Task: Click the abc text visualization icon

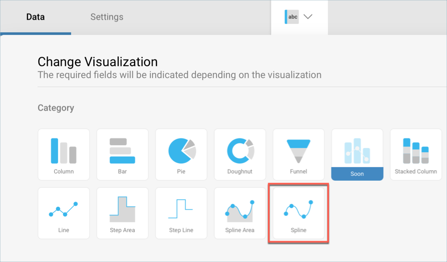Action: coord(292,17)
